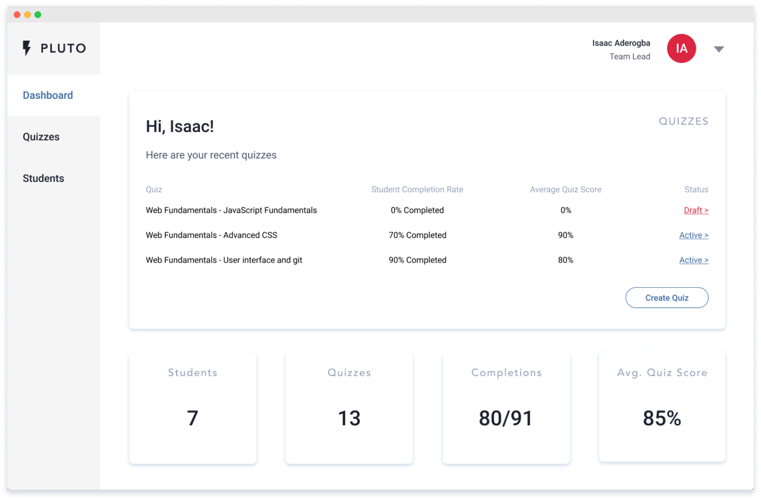Click the 0% Completed cell
Viewport: 761px width, 500px height.
(x=417, y=210)
